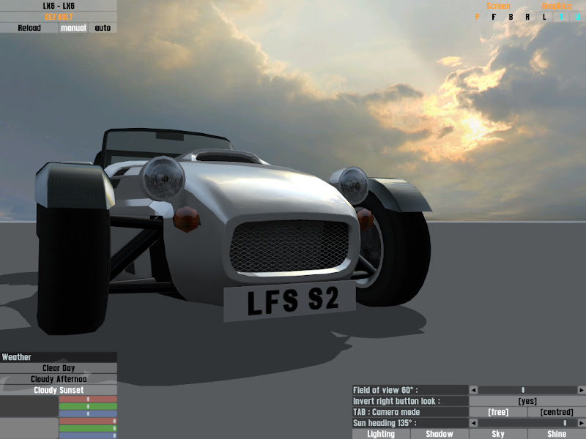Toggle the cyan T graphics option
This screenshot has width=586, height=439.
561,17
